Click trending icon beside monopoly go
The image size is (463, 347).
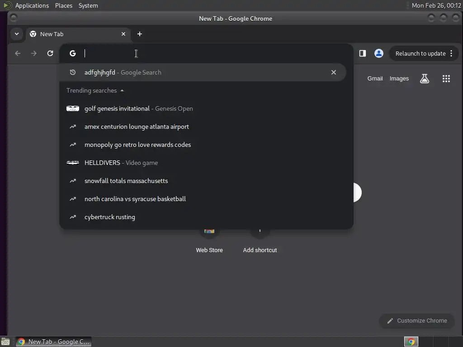(73, 145)
